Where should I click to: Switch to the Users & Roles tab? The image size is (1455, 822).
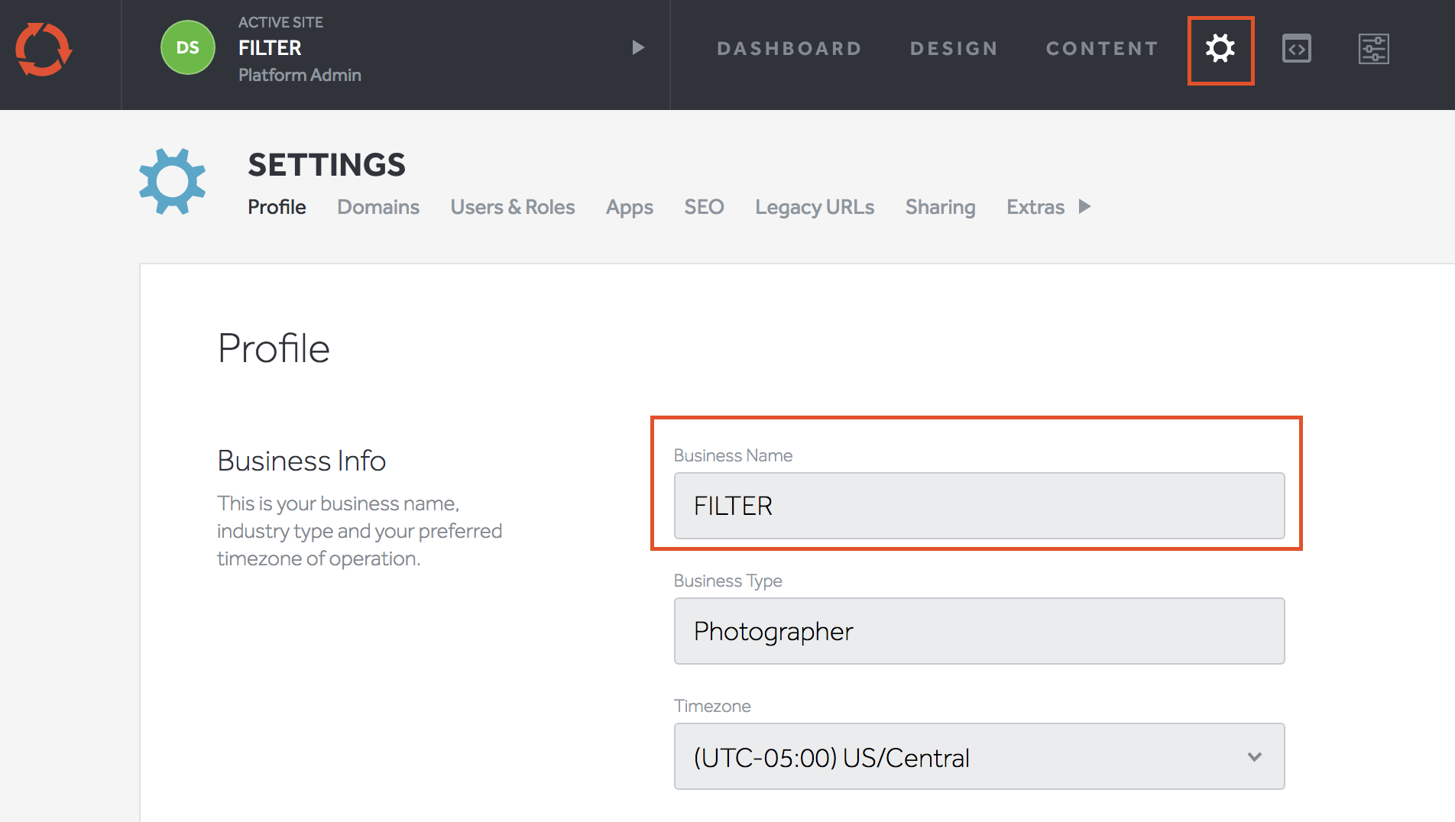[x=512, y=207]
